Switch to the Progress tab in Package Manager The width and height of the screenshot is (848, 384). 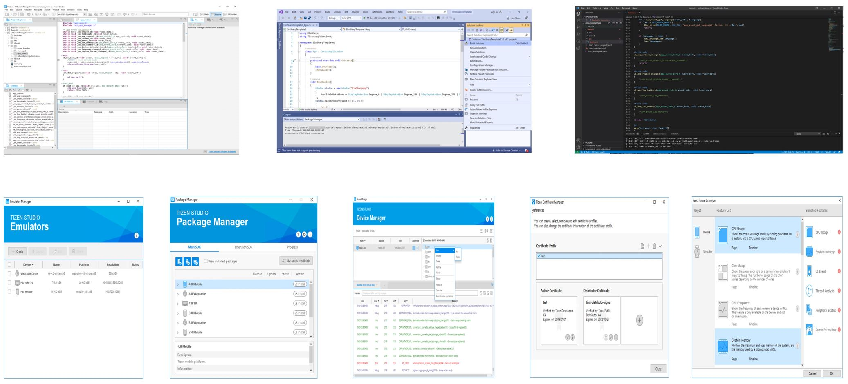pos(292,247)
